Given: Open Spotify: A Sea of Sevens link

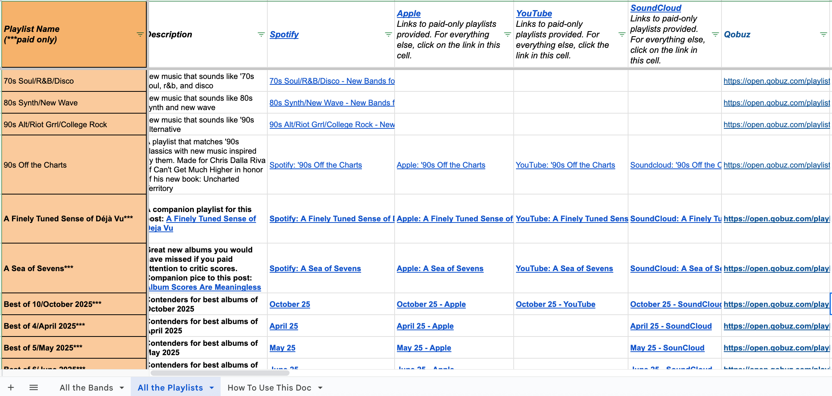Looking at the screenshot, I should tap(315, 268).
